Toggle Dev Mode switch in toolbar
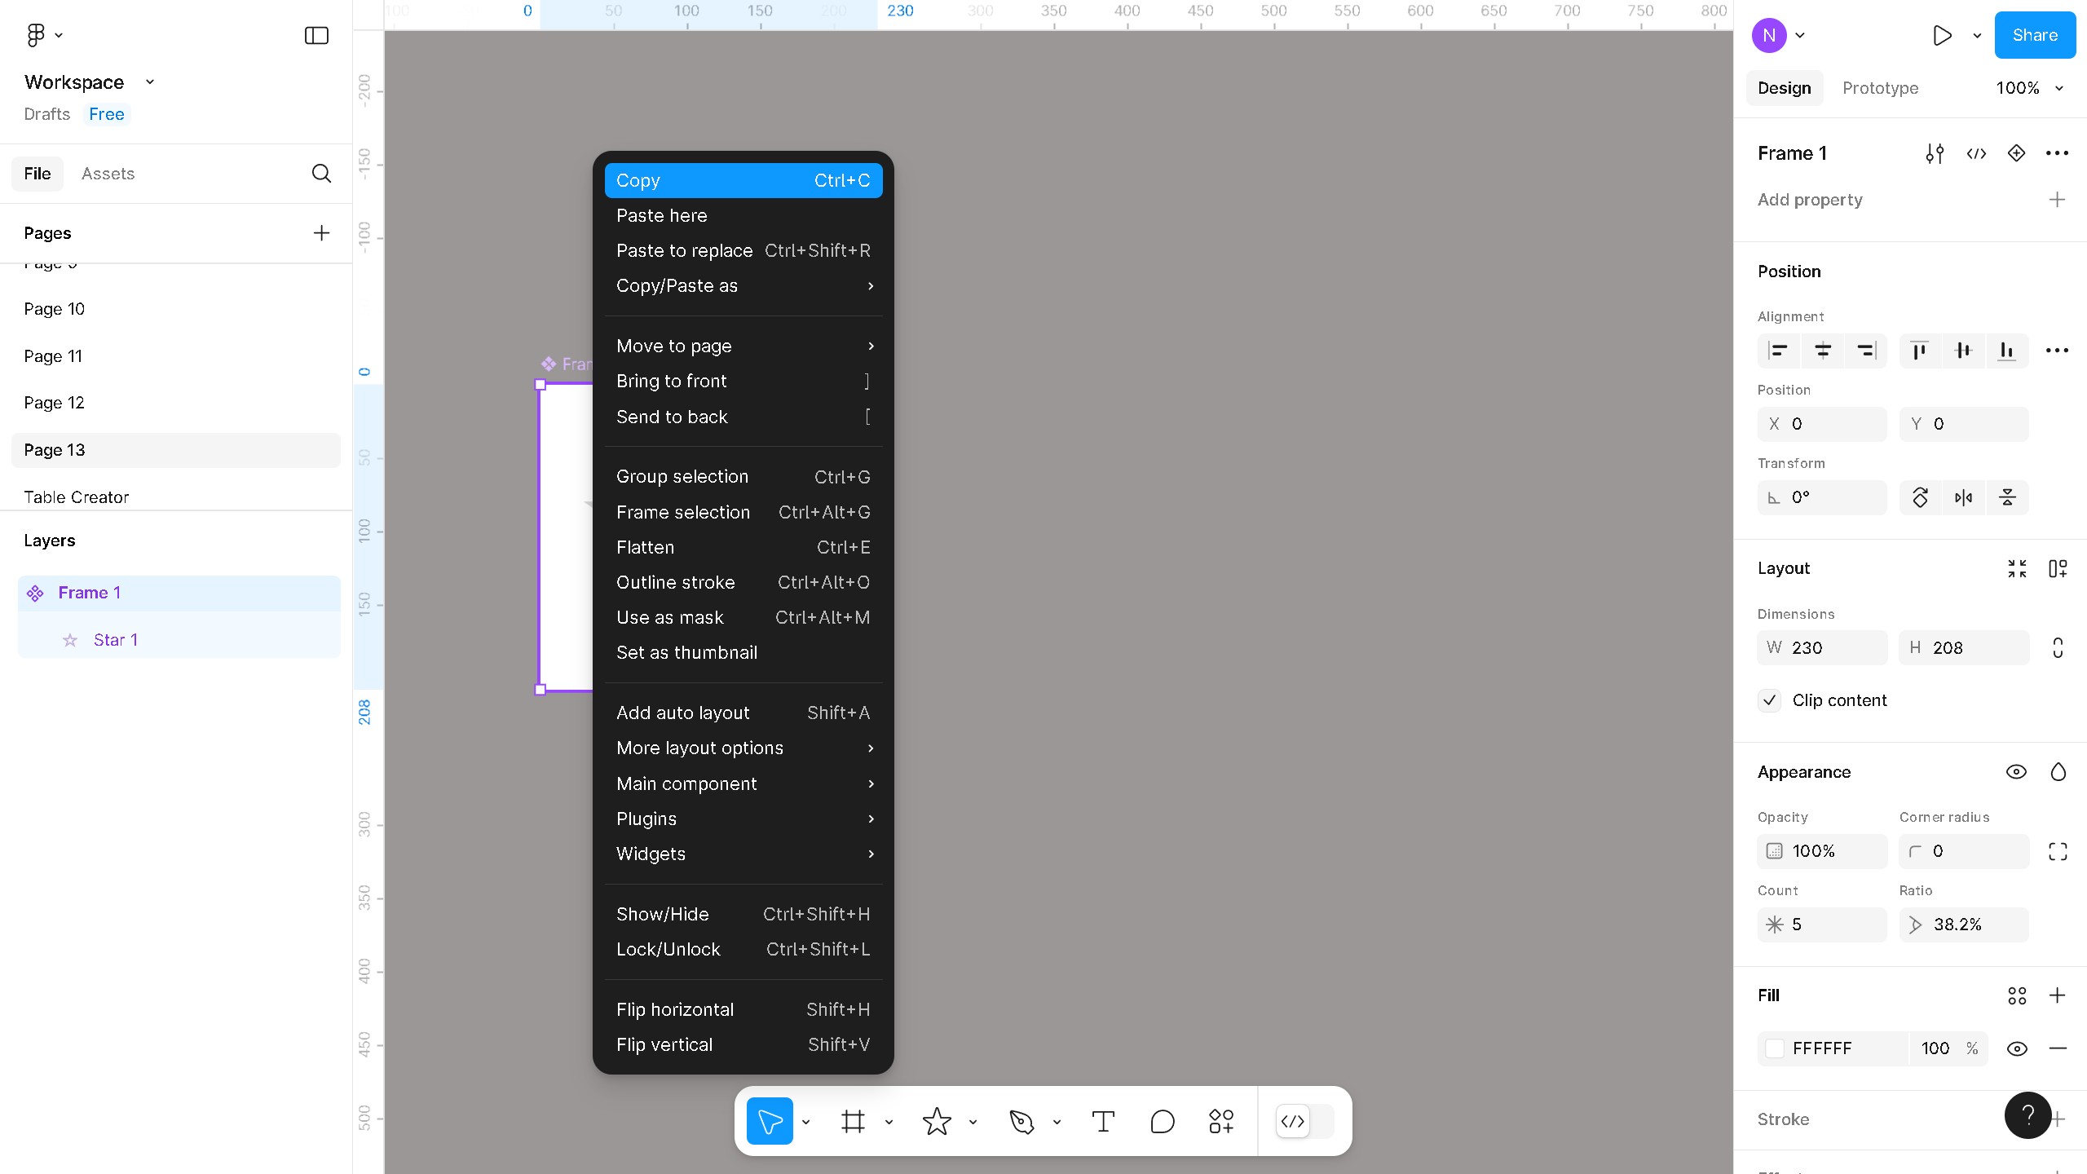Viewport: 2087px width, 1174px height. (x=1304, y=1121)
